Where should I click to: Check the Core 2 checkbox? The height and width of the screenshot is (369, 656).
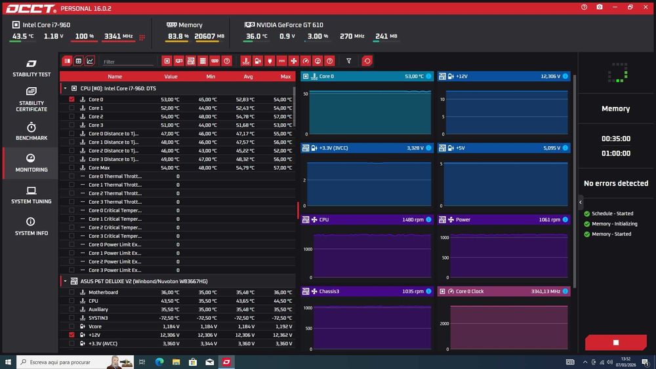72,116
